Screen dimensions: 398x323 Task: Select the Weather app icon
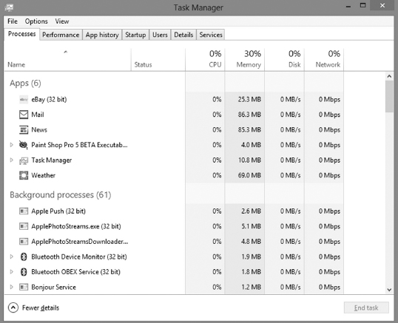coord(24,175)
